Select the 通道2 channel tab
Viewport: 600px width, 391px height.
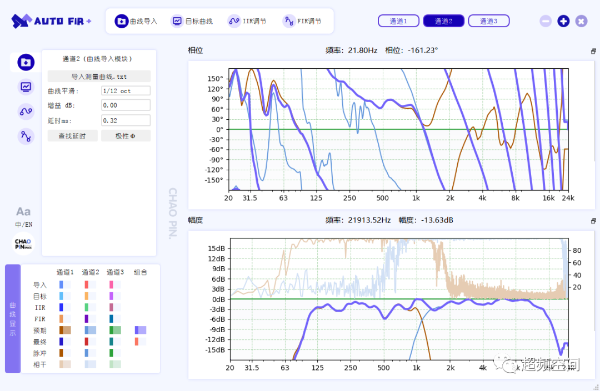click(x=443, y=21)
